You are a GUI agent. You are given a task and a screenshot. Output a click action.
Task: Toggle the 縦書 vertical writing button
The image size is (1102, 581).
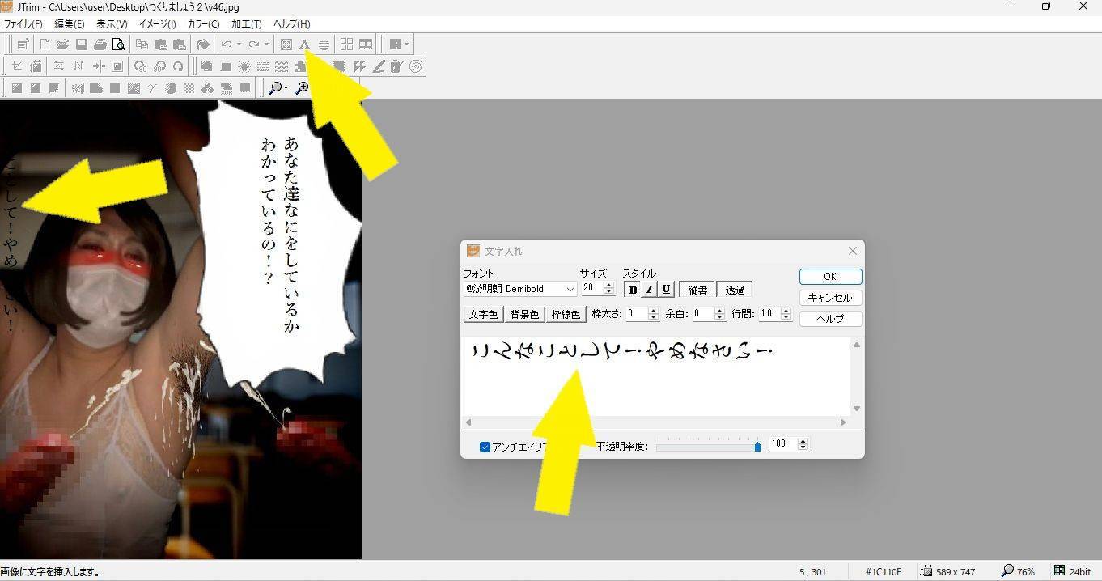tap(697, 290)
